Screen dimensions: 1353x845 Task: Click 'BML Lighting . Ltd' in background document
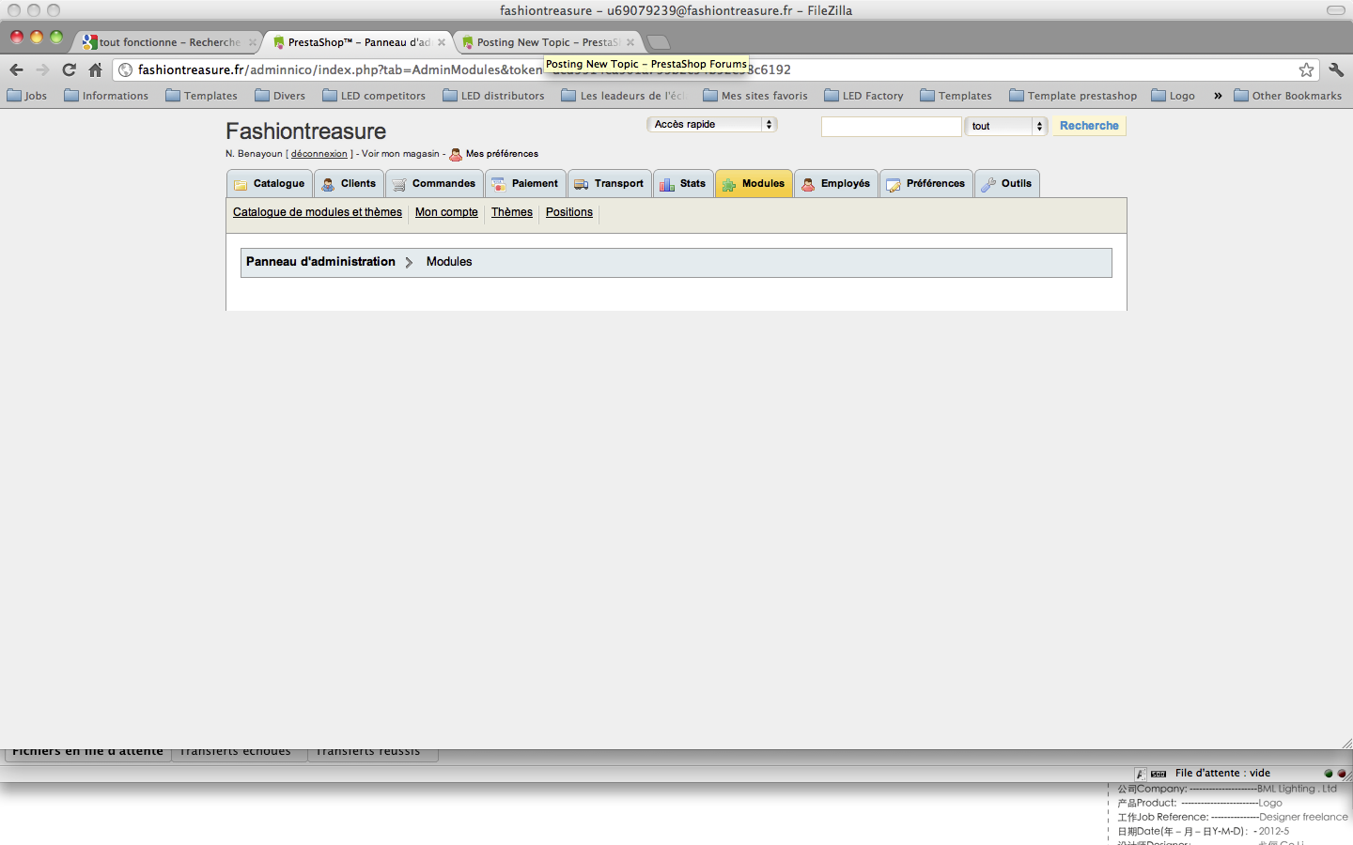(1297, 789)
